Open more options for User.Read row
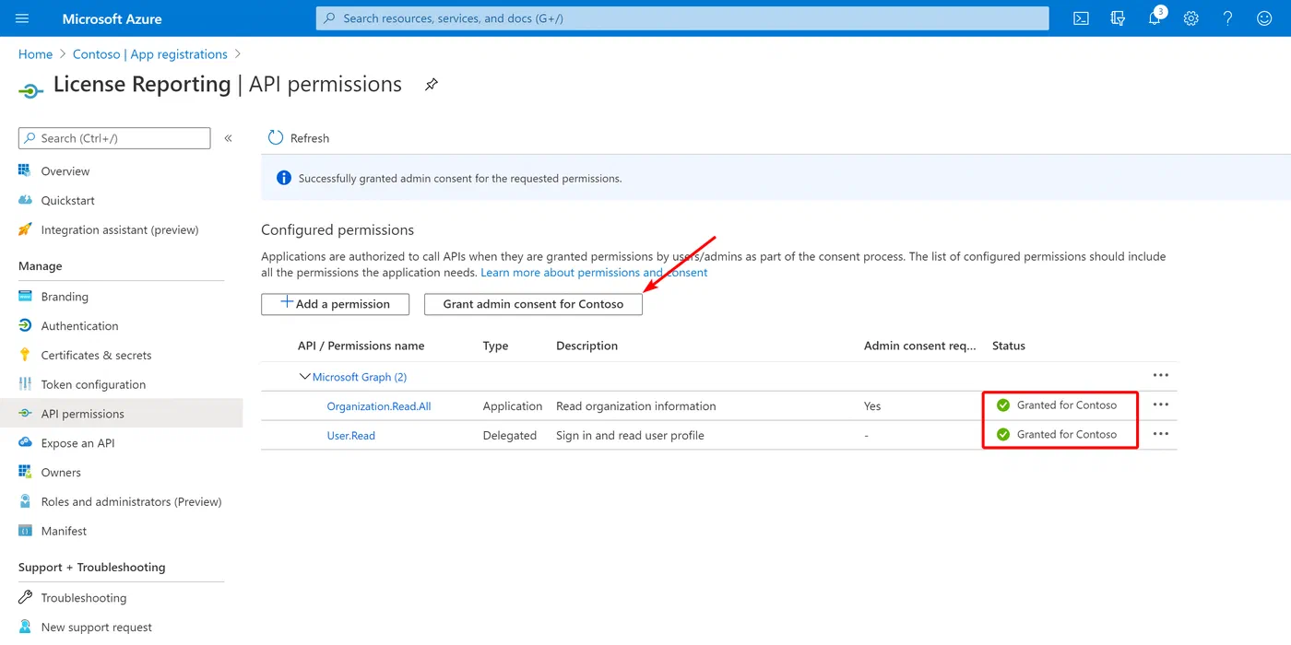 tap(1161, 434)
